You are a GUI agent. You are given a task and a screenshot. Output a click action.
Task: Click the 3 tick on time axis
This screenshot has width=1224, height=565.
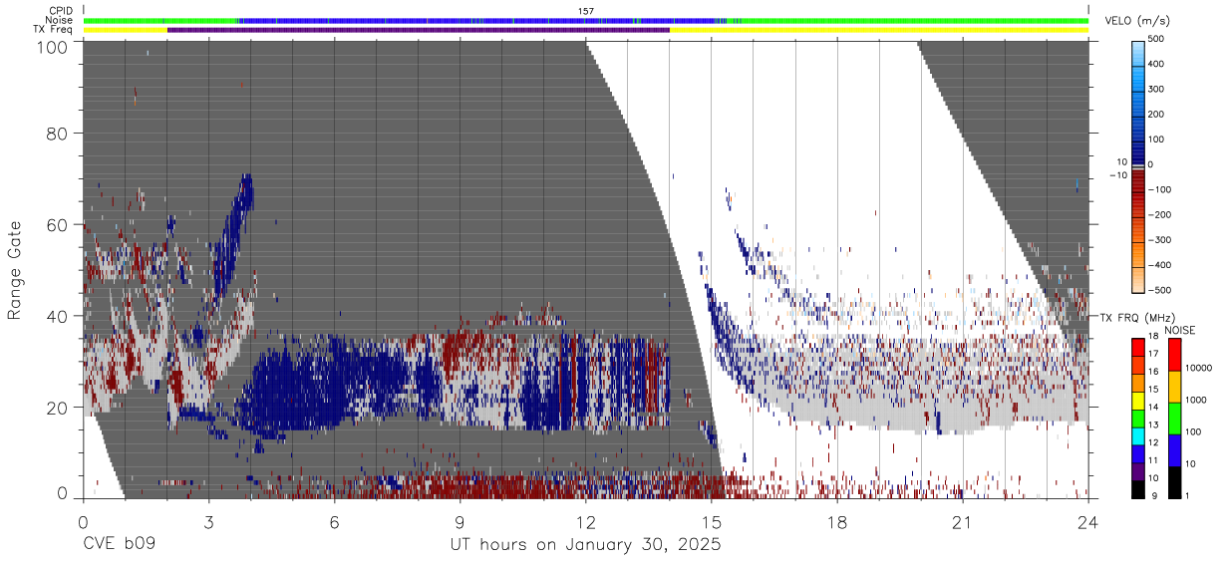coord(208,522)
